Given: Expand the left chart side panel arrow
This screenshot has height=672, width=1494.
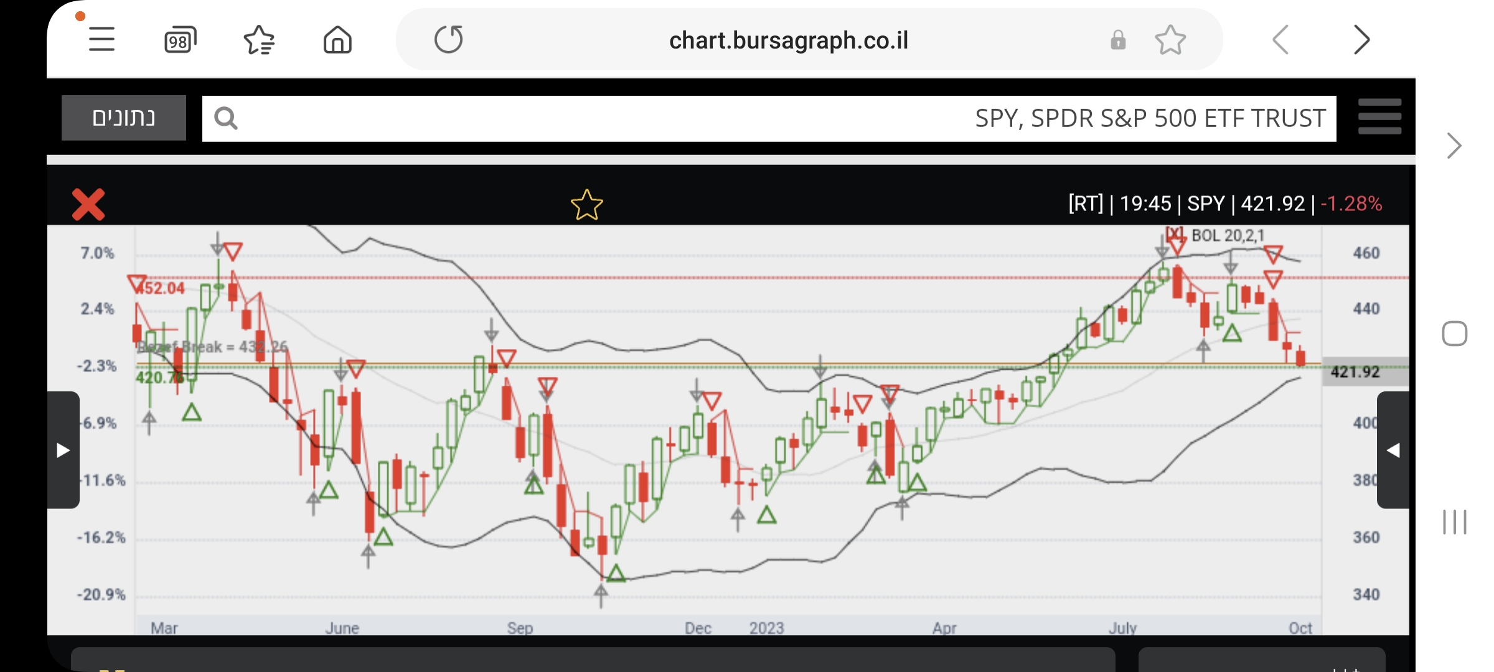Looking at the screenshot, I should click(x=63, y=450).
